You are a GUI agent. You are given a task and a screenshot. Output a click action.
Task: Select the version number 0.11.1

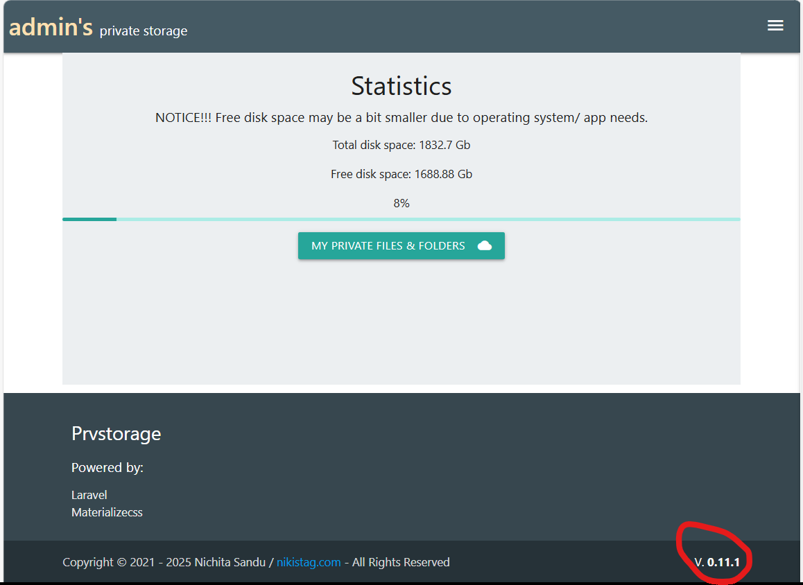723,562
